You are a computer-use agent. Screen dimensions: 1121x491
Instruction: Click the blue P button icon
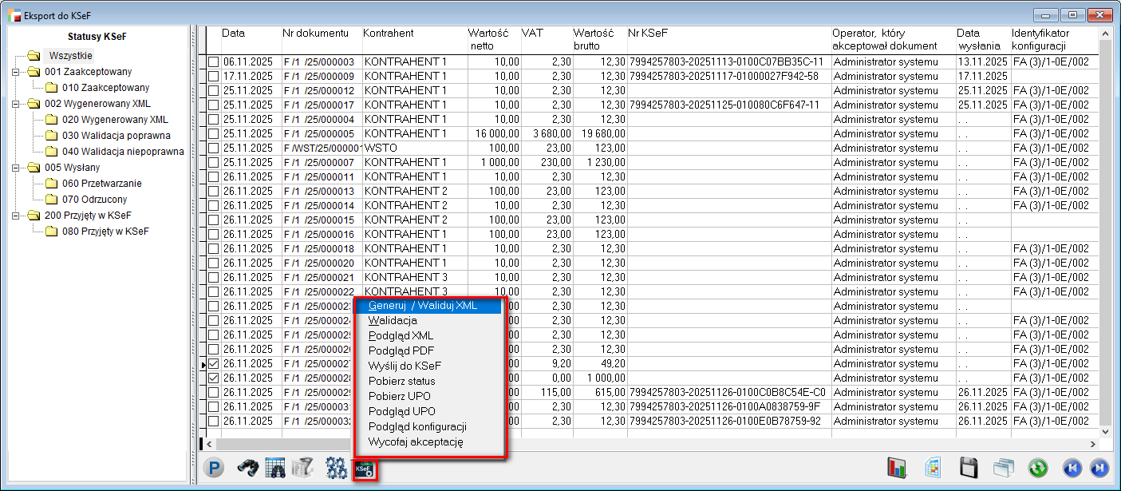tap(212, 469)
